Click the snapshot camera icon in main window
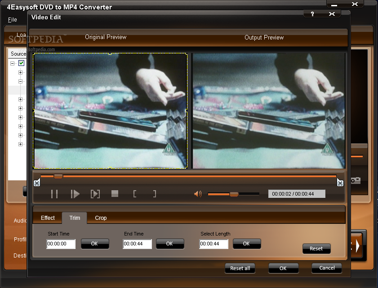Image resolution: width=378 pixels, height=288 pixels. [356, 180]
